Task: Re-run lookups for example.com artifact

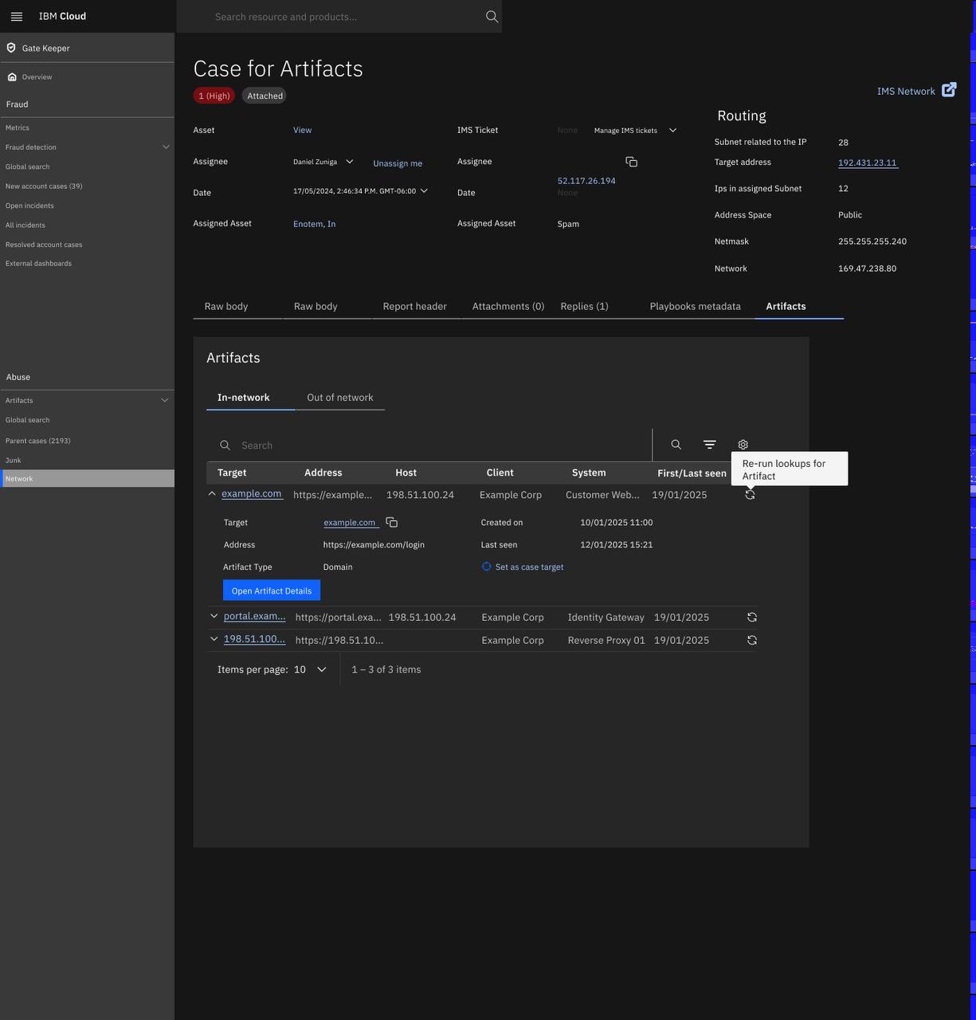Action: 750,495
